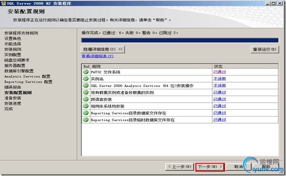Select 设置角色 step in sidebar

pos(13,39)
